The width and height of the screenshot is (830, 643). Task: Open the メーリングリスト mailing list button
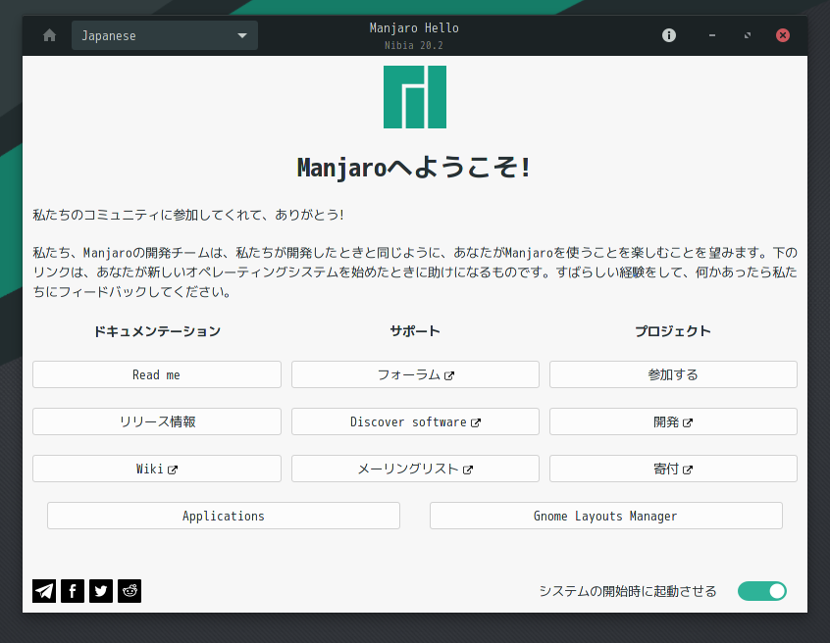coord(415,469)
